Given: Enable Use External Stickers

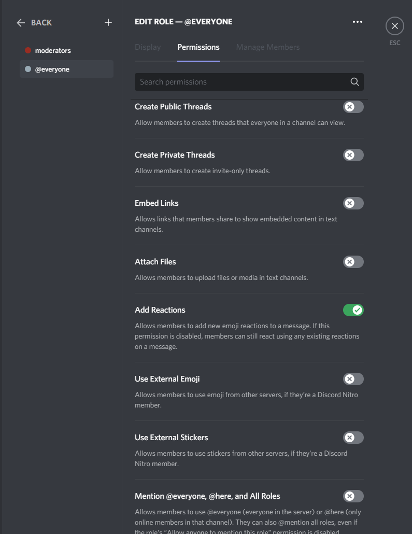Looking at the screenshot, I should click(353, 438).
